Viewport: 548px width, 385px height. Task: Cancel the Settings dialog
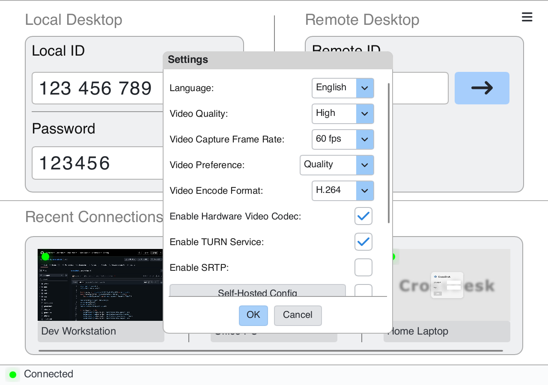coord(298,315)
